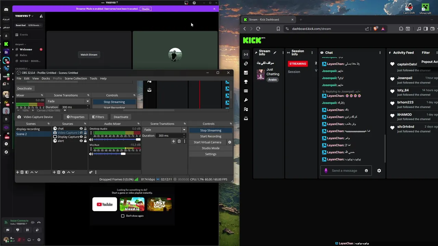438x246 pixels.
Task: Click Start Virtual Camera button
Action: (207, 142)
